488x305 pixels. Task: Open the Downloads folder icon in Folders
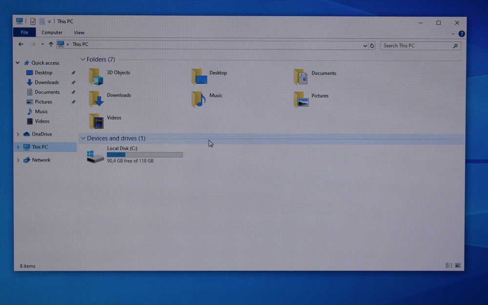point(96,99)
